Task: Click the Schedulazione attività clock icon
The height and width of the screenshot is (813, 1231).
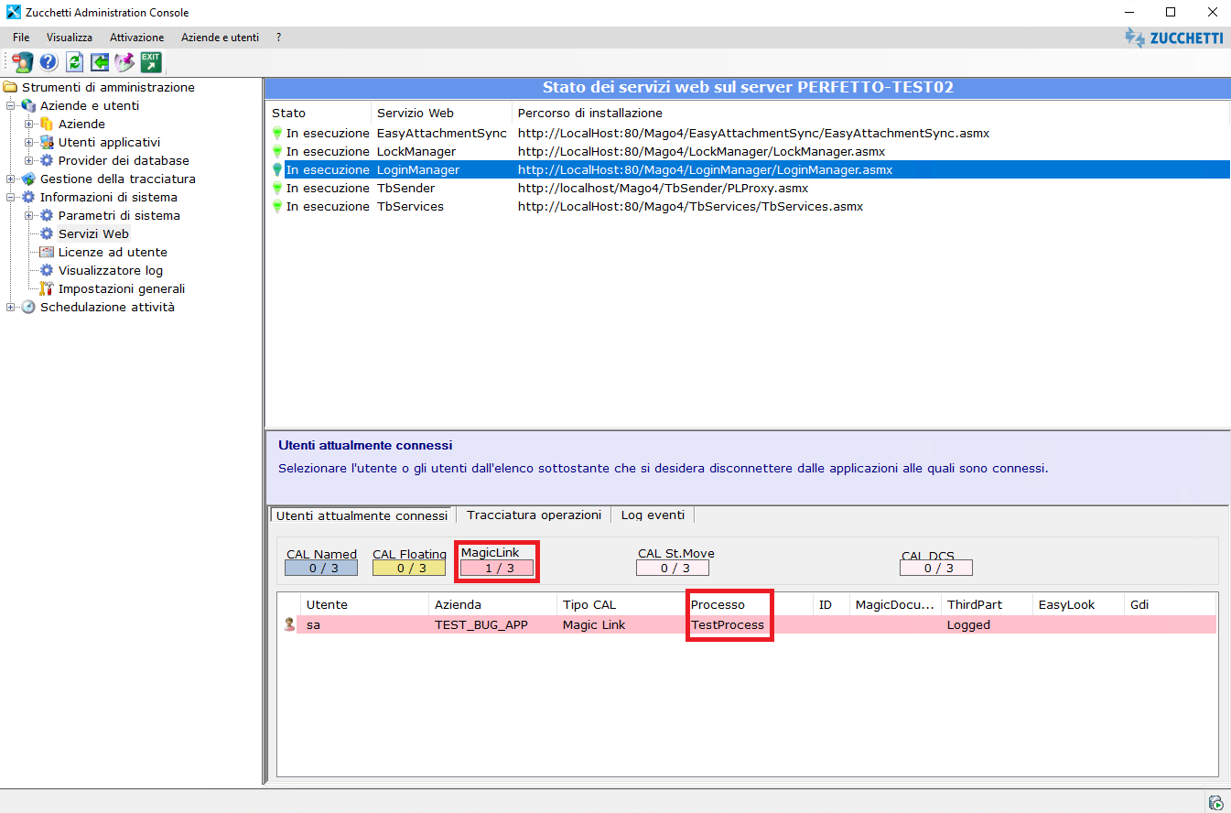Action: [28, 307]
